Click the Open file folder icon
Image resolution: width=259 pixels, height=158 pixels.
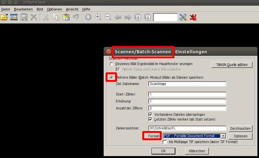point(4,17)
